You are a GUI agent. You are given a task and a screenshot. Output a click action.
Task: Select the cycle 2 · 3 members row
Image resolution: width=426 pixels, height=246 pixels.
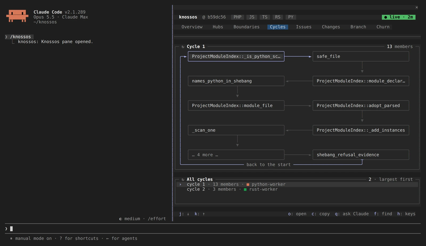point(297,189)
